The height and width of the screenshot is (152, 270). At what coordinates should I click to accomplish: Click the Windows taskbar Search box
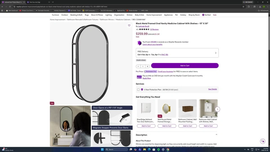(x=116, y=149)
